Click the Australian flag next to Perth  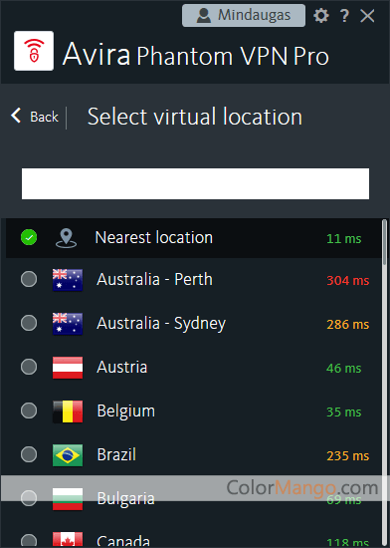pos(68,280)
